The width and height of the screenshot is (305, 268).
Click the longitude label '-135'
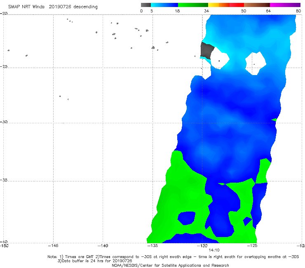tap(152, 246)
